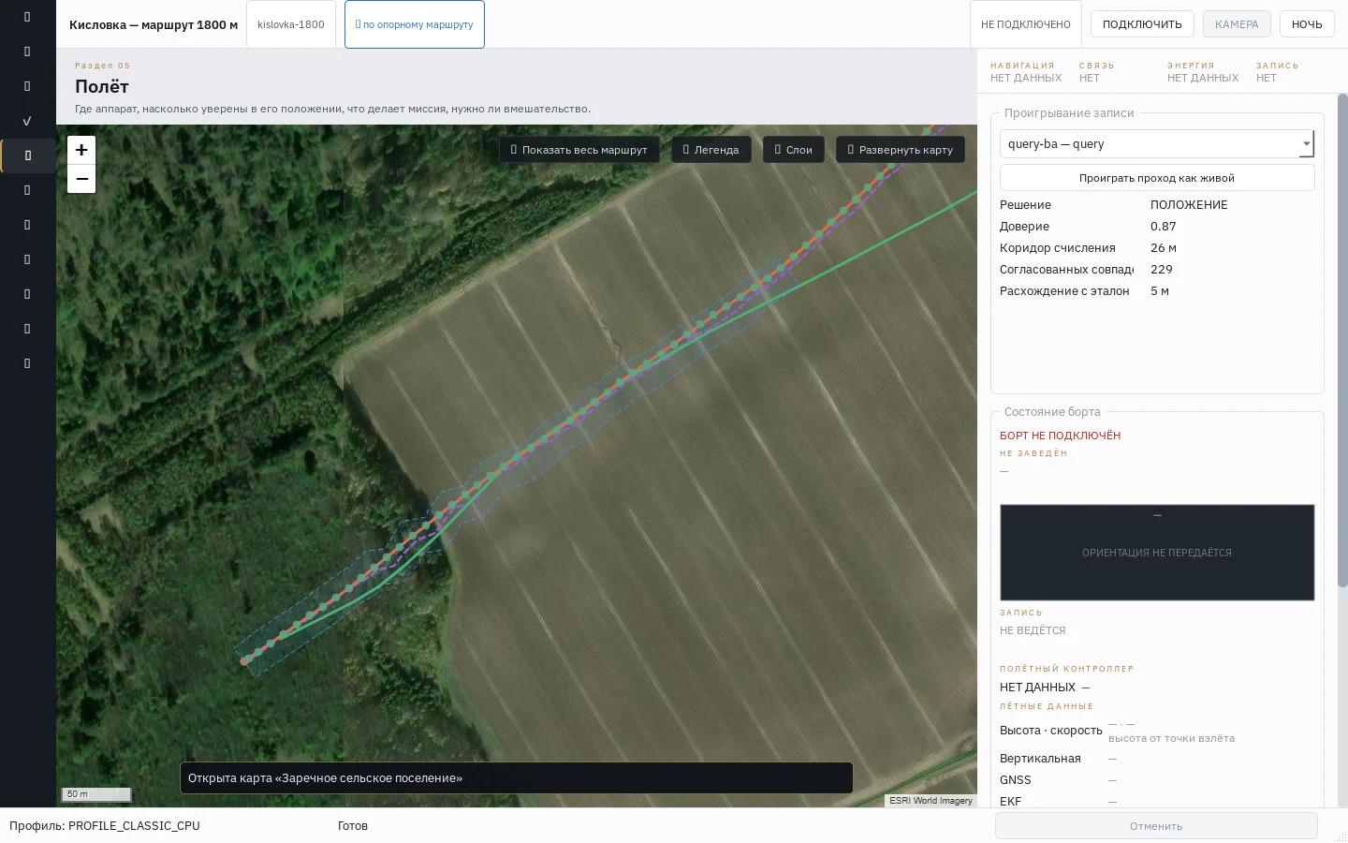Click the Готов status text
1348x843 pixels.
coord(353,826)
